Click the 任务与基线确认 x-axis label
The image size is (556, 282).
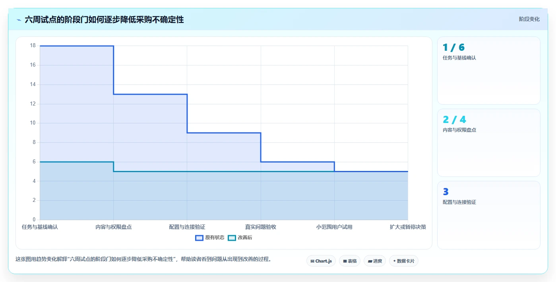(40, 227)
